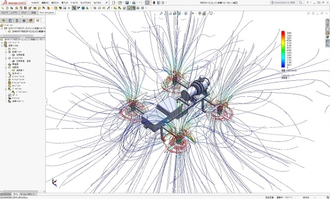
Task: Open the Edit Appearance color ball icon
Action: [x=200, y=13]
